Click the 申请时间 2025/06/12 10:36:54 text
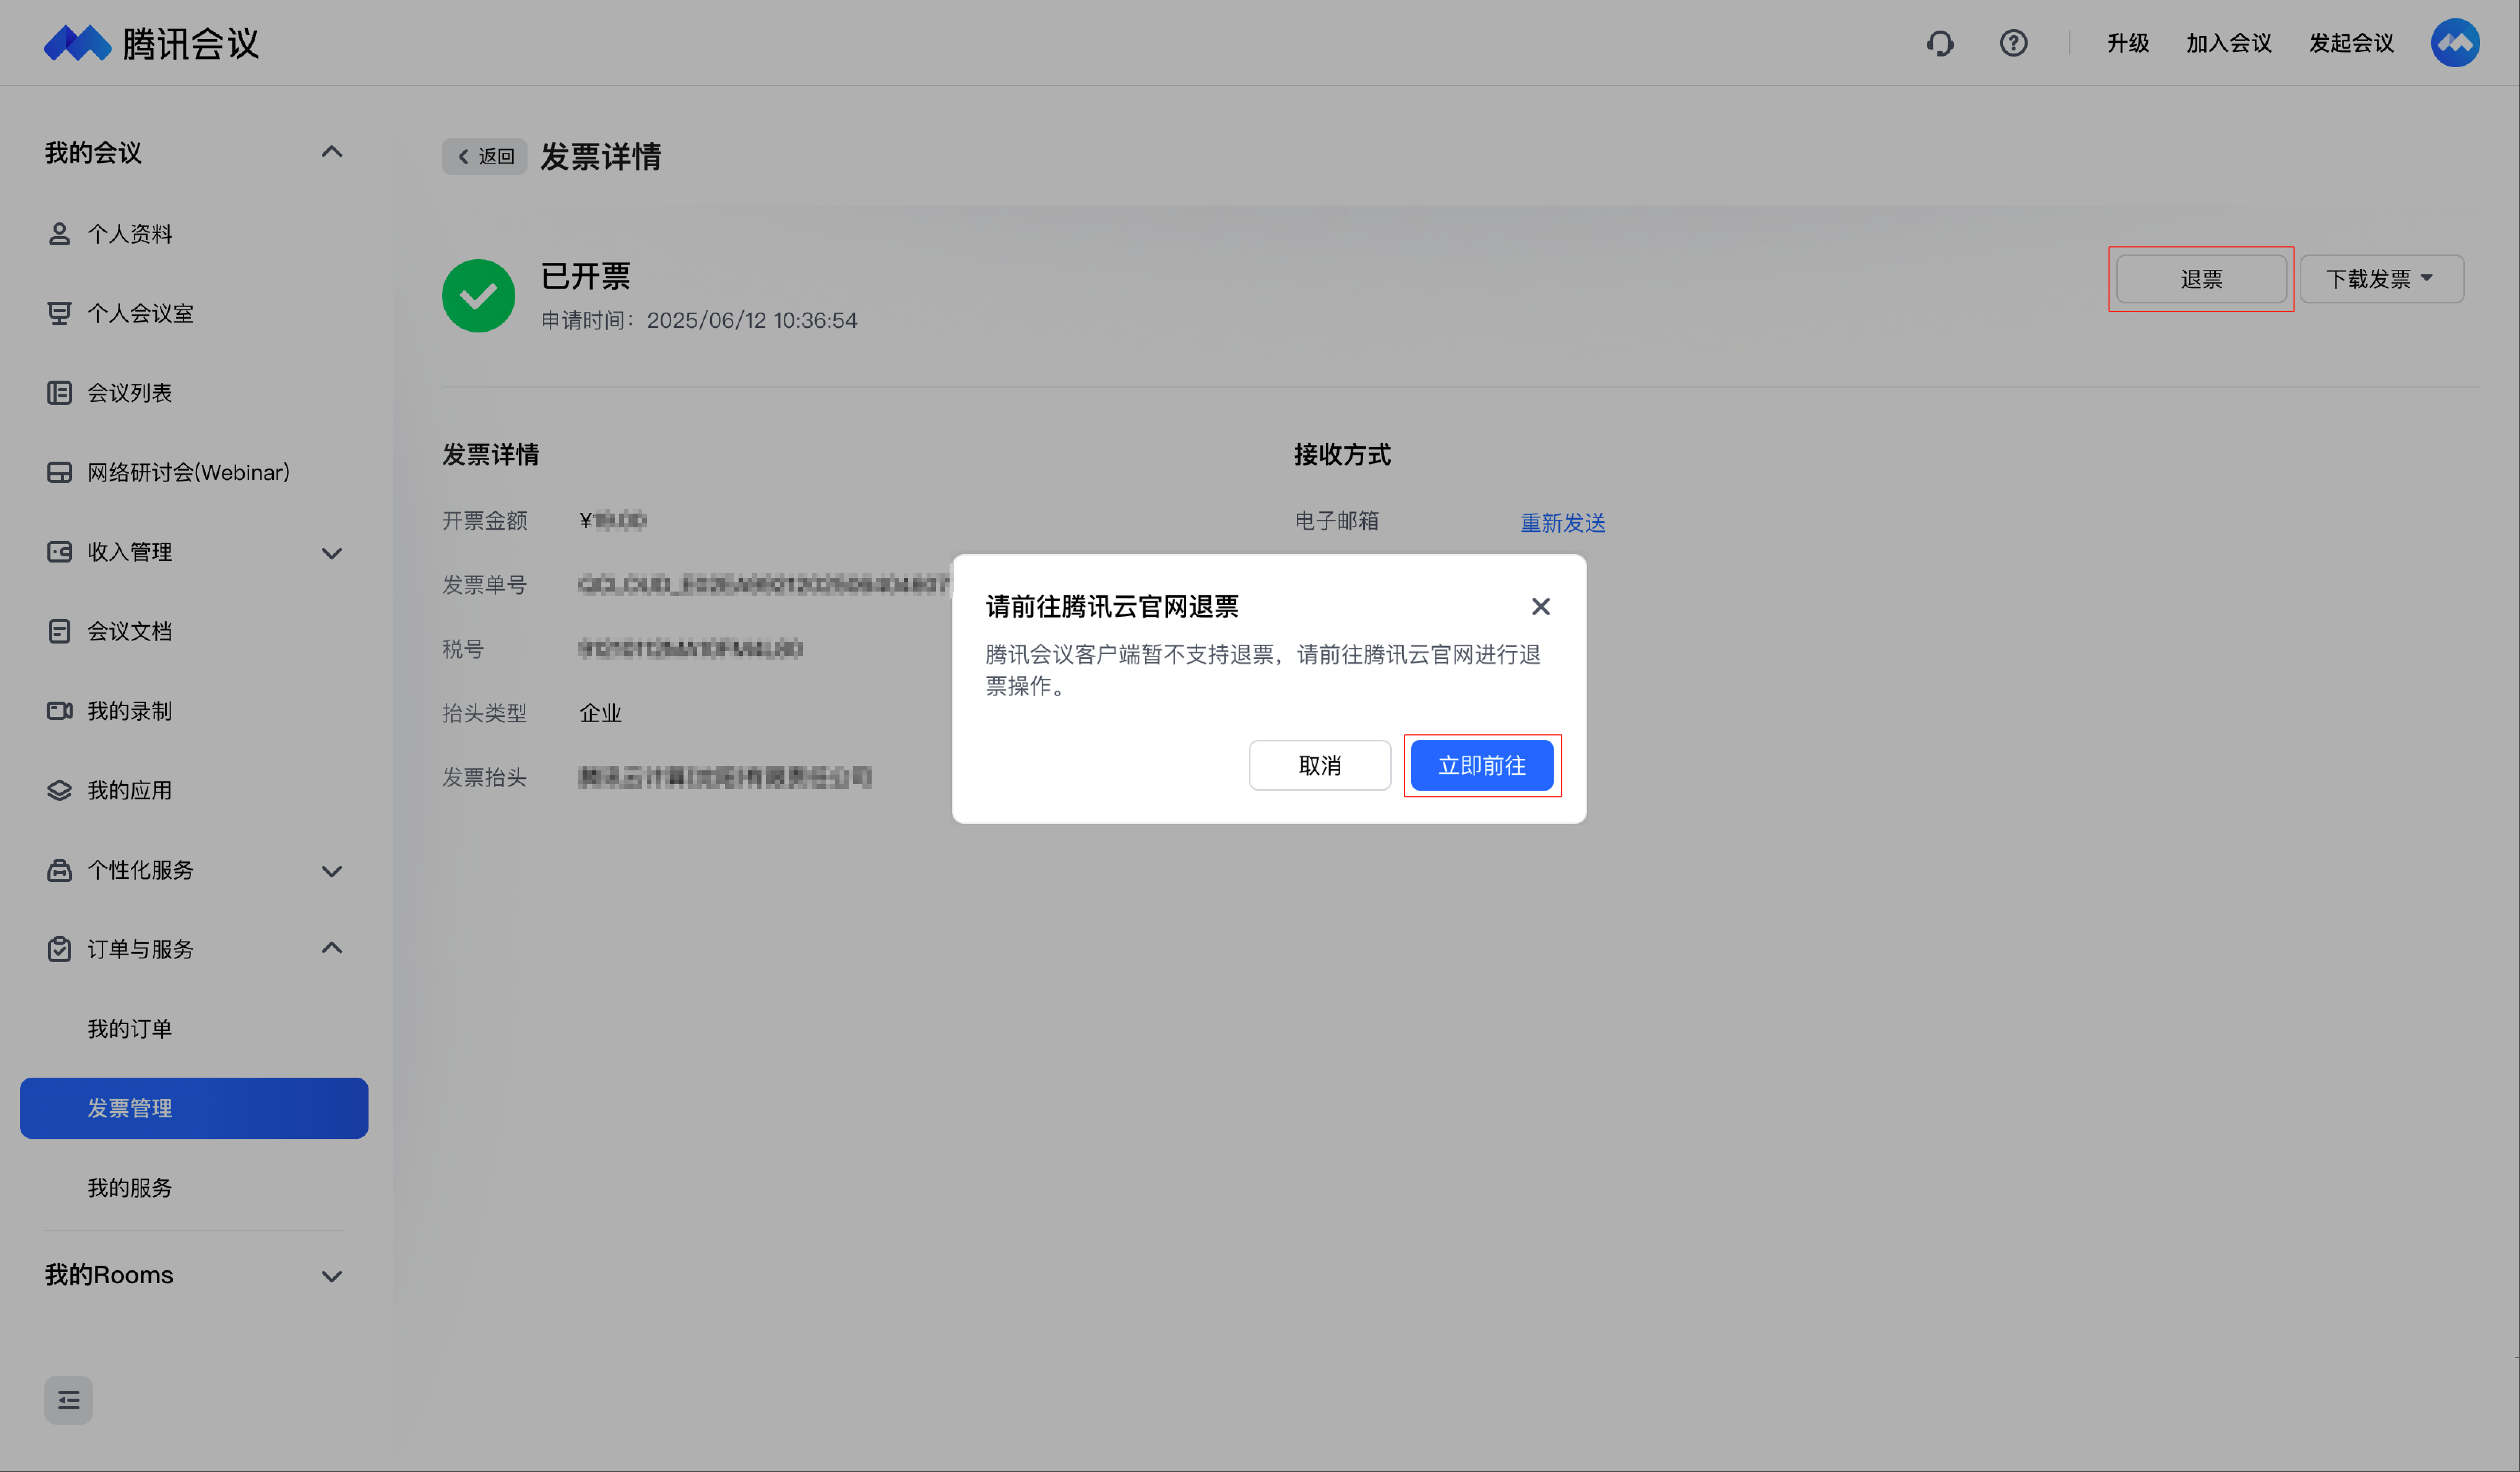The image size is (2520, 1472). [x=699, y=320]
